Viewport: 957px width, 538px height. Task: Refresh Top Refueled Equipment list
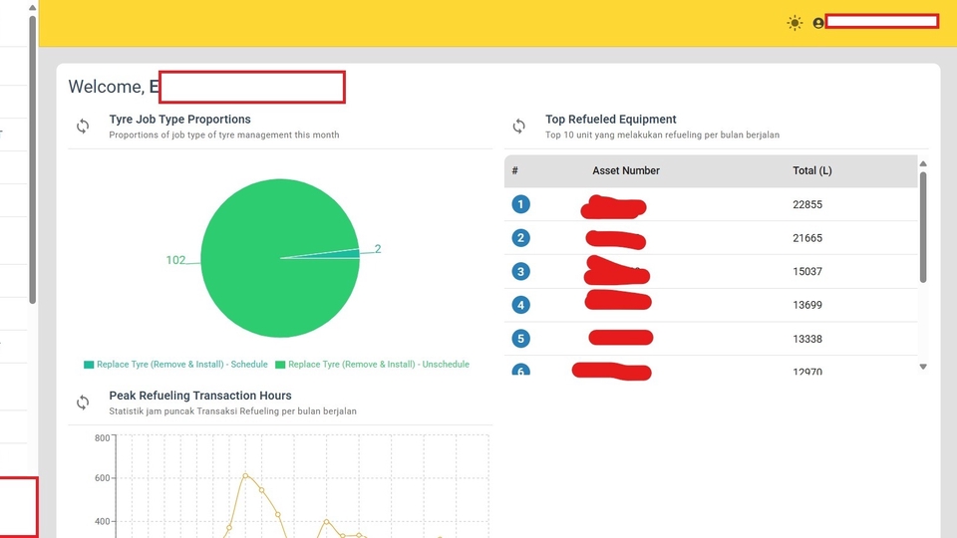pyautogui.click(x=518, y=127)
